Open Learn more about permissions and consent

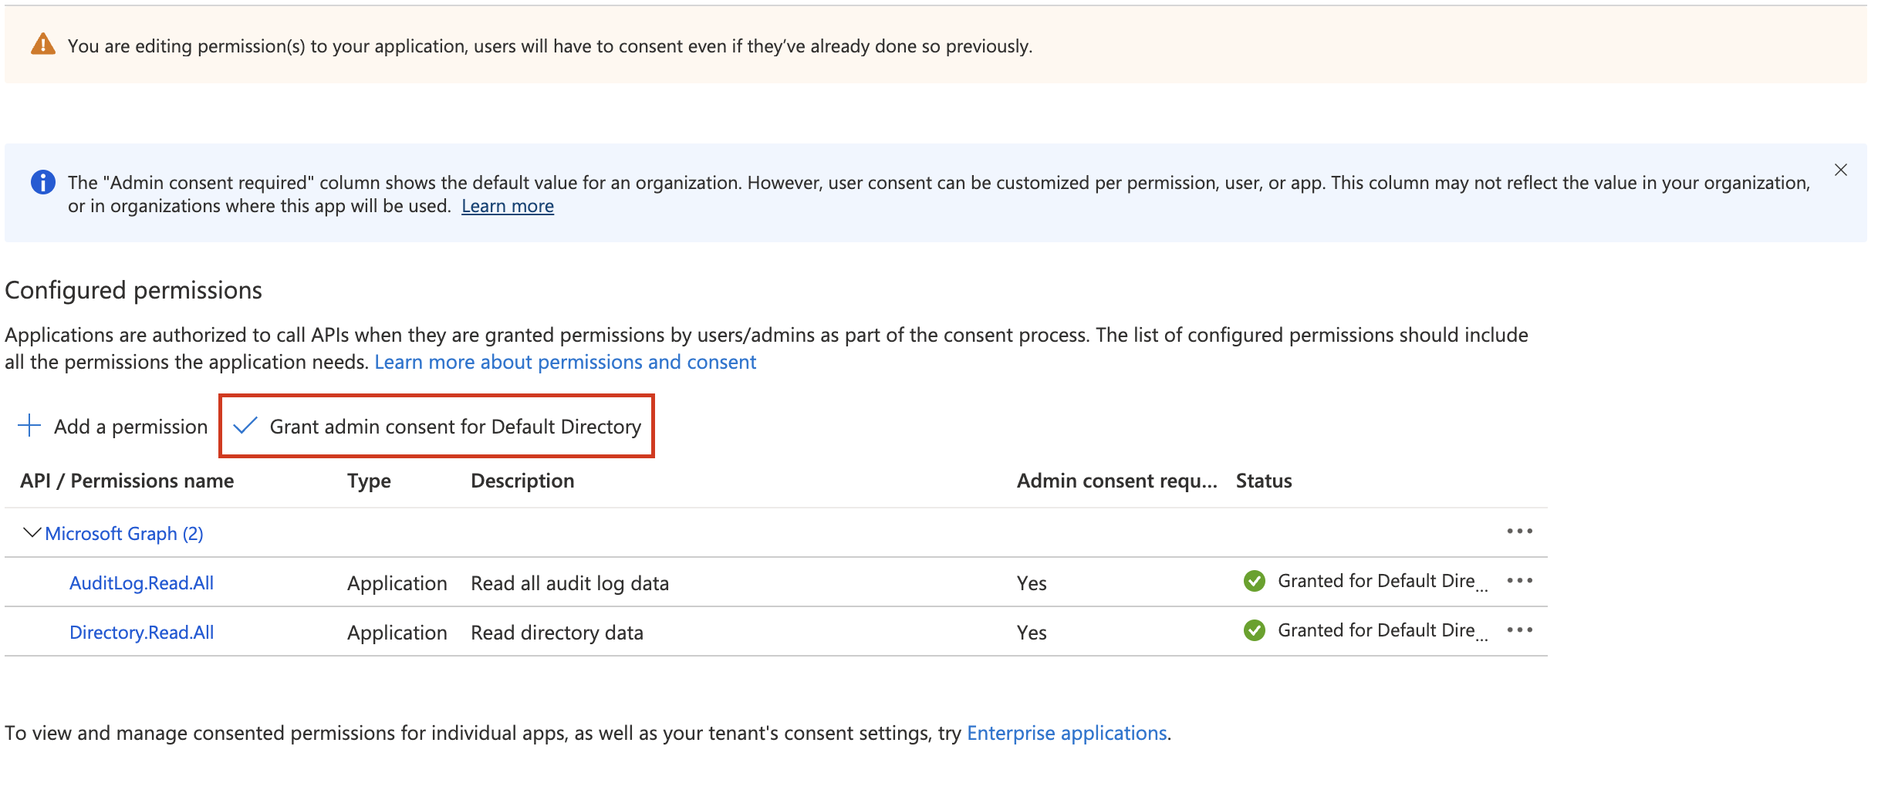tap(565, 362)
